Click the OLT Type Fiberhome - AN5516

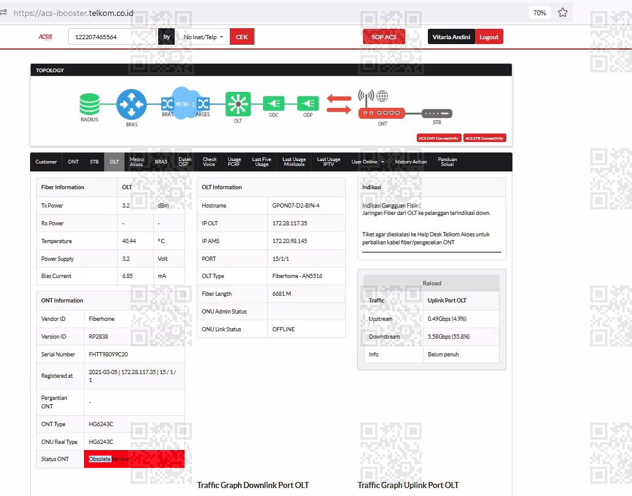(x=297, y=276)
